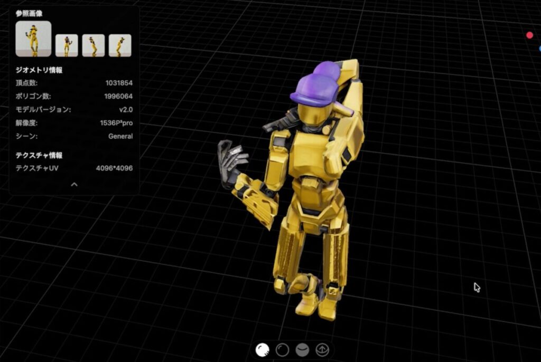Select the second reference image thumbnail

point(67,45)
